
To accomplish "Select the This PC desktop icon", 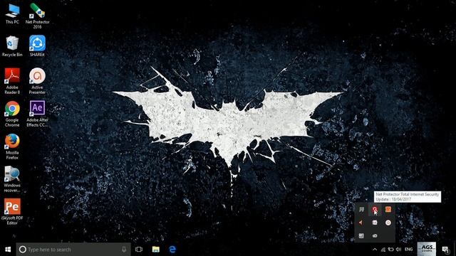I will 12,14.
